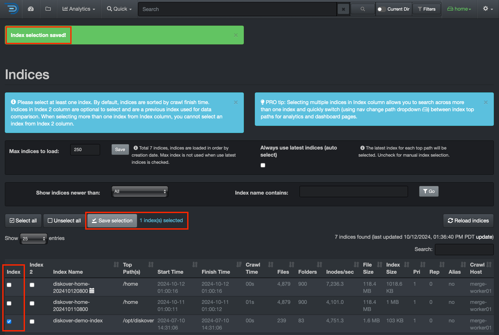Open the Show indices newer than dropdown

point(140,191)
